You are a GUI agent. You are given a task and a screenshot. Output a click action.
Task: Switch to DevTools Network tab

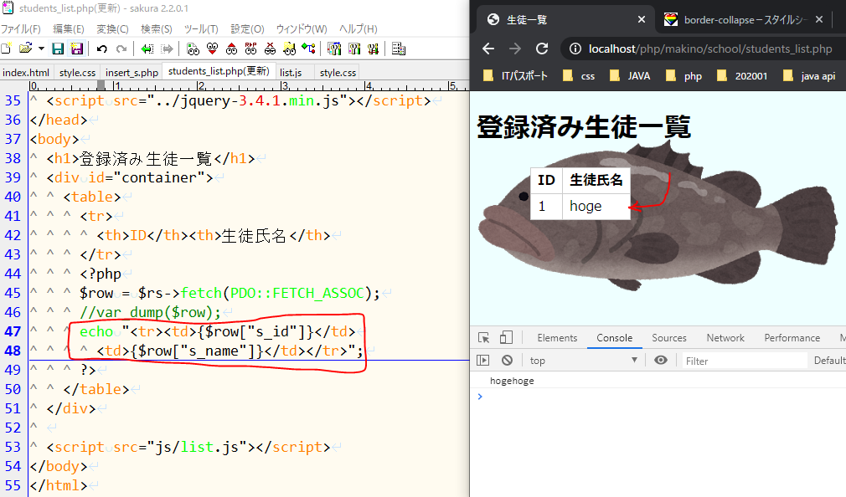click(725, 338)
